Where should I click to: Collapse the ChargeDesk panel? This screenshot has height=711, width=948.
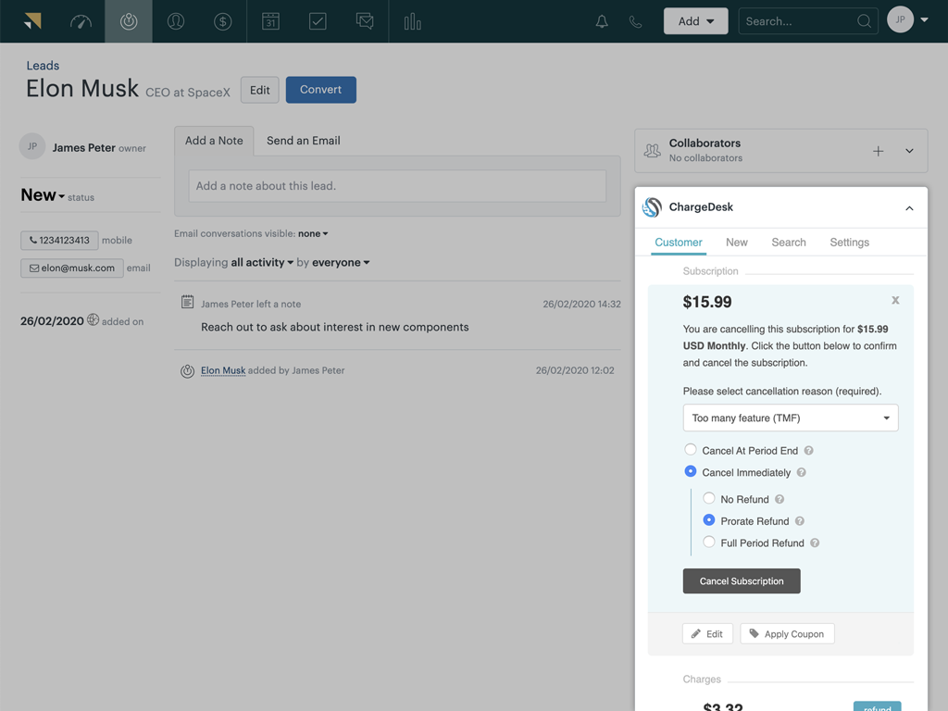coord(909,208)
